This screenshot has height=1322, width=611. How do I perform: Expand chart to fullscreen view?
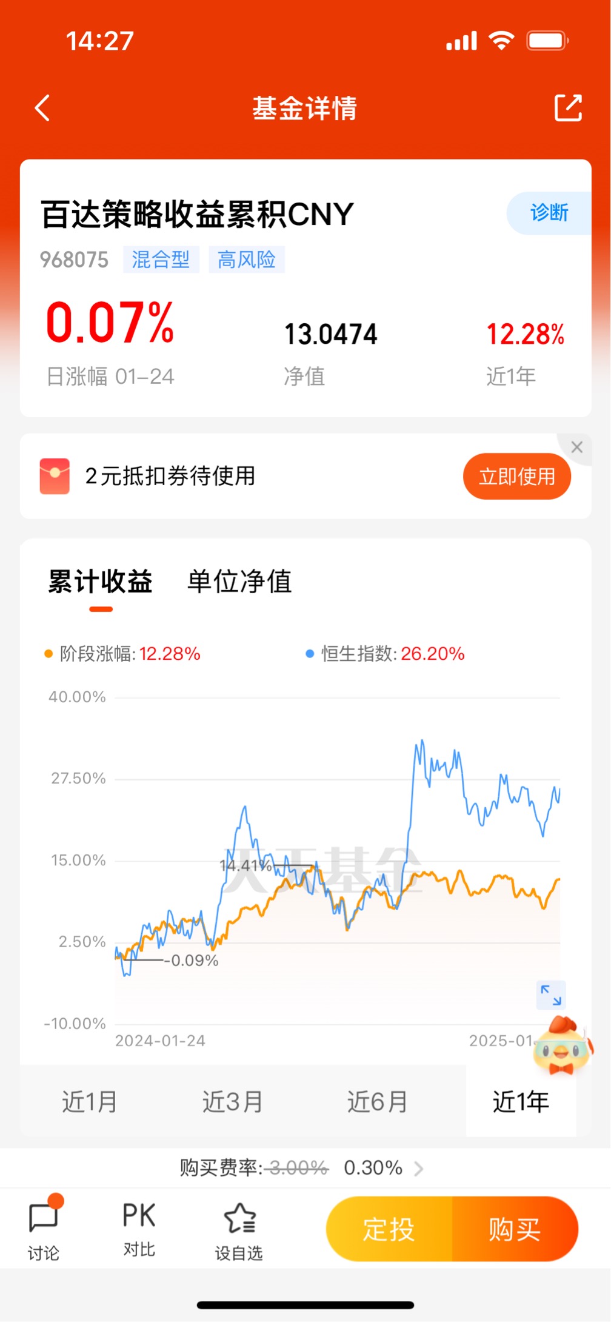pos(551,995)
